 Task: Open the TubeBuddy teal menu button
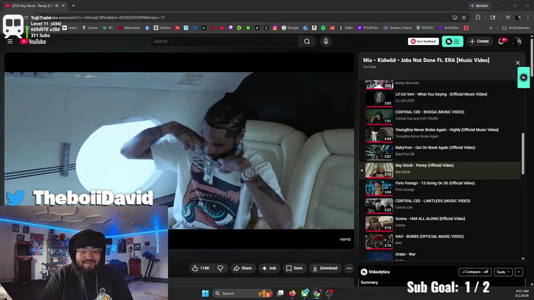[x=453, y=41]
